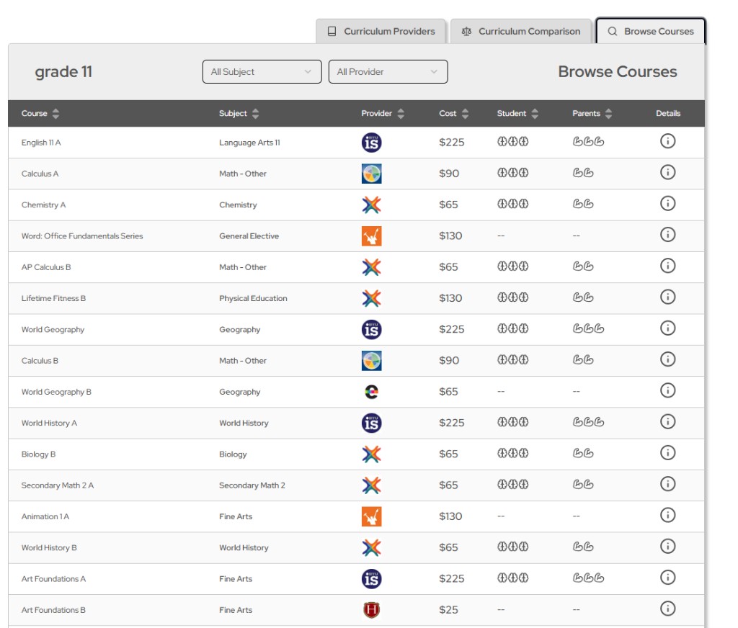
Task: View details for Word: Office Fundamentals Series
Action: tap(667, 234)
